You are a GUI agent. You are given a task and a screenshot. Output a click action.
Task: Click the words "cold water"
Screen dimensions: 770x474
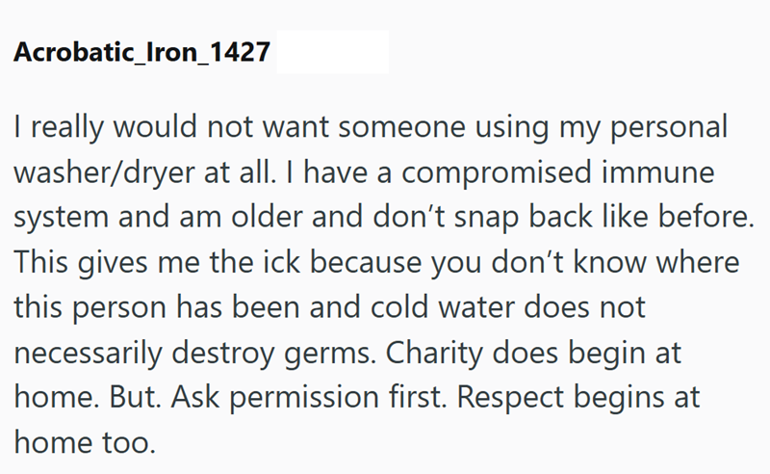click(x=442, y=307)
